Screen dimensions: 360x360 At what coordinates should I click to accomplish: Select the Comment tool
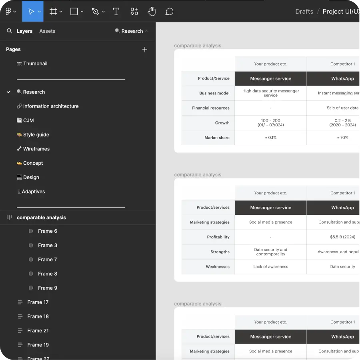pyautogui.click(x=169, y=11)
